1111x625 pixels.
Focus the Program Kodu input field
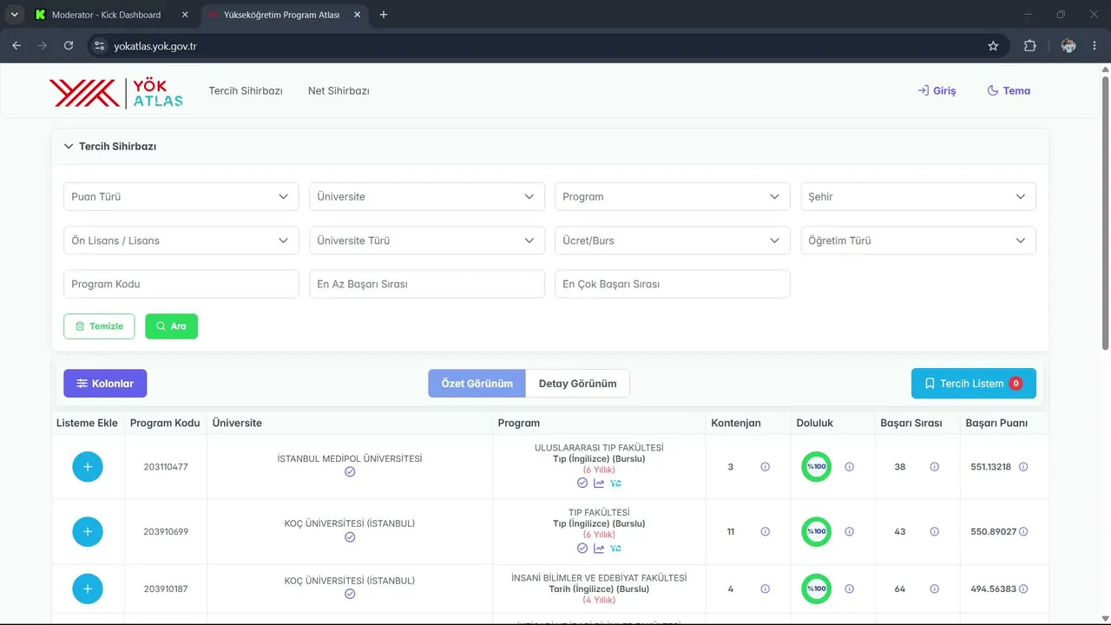point(181,284)
